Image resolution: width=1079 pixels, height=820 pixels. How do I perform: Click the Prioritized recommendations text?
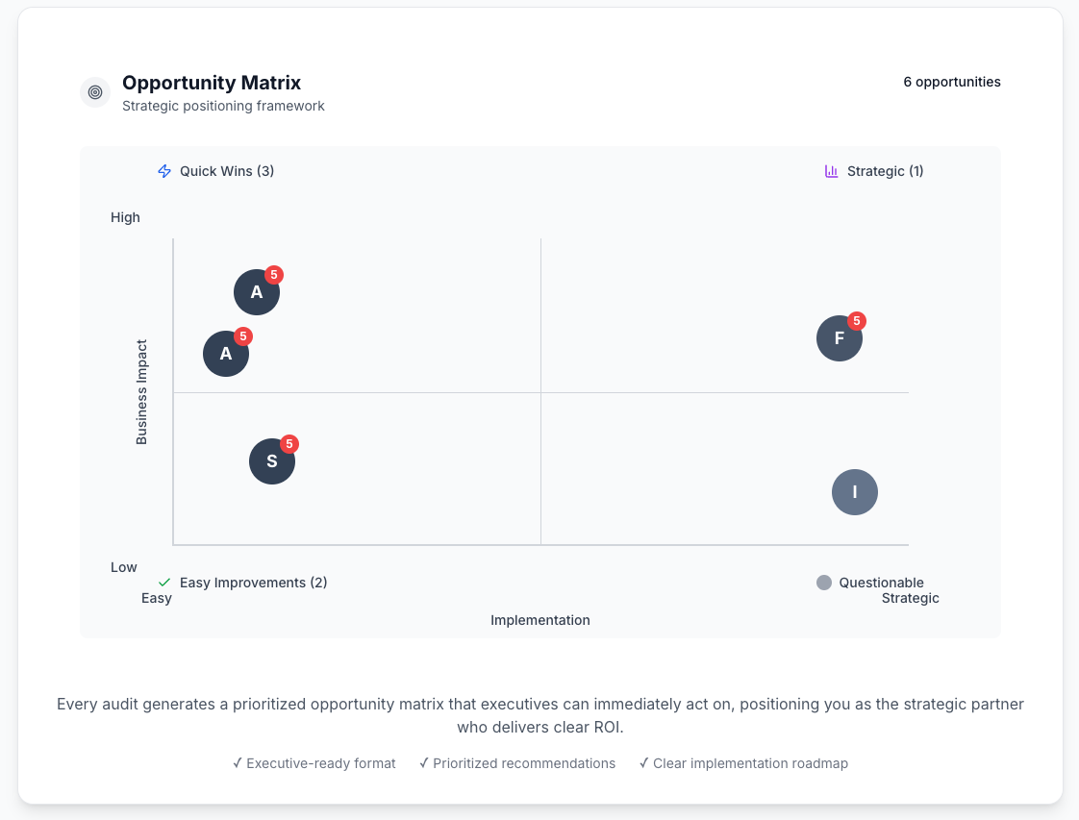[x=523, y=763]
